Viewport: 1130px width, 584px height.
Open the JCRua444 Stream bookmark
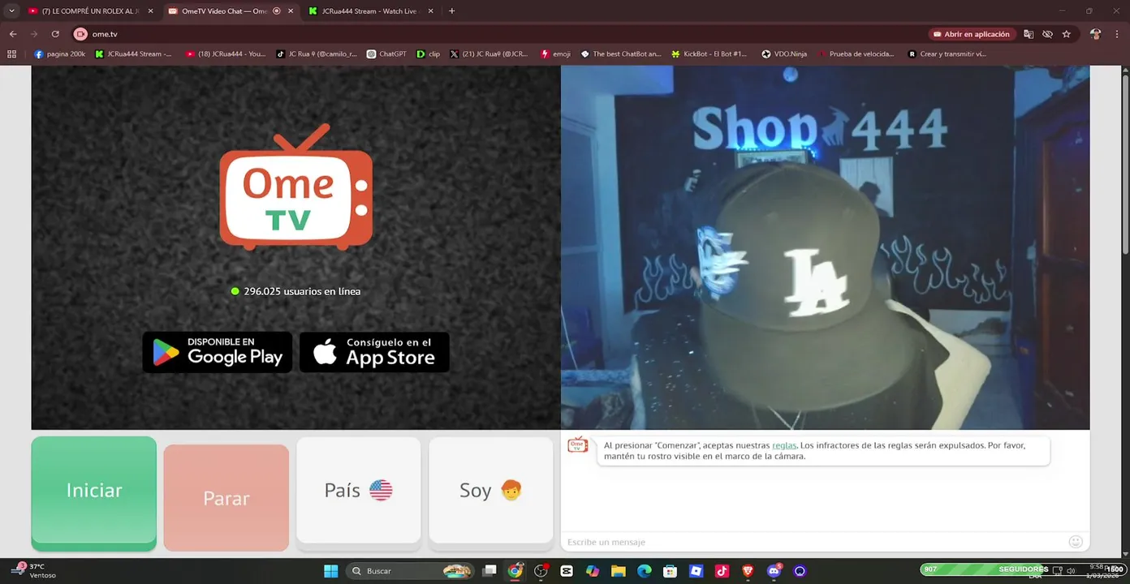[134, 54]
